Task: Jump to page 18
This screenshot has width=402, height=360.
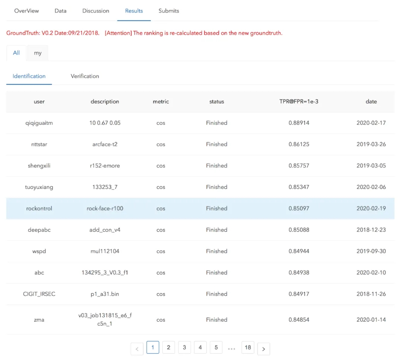Action: tap(248, 347)
